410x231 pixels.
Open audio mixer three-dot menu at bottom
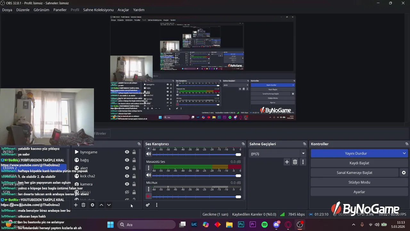157,205
